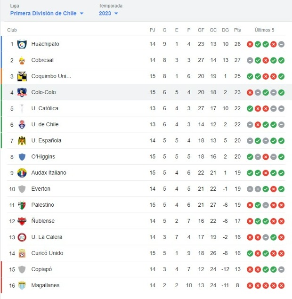Click the Colo-Colo club crest
The width and height of the screenshot is (292, 299).
click(x=22, y=92)
